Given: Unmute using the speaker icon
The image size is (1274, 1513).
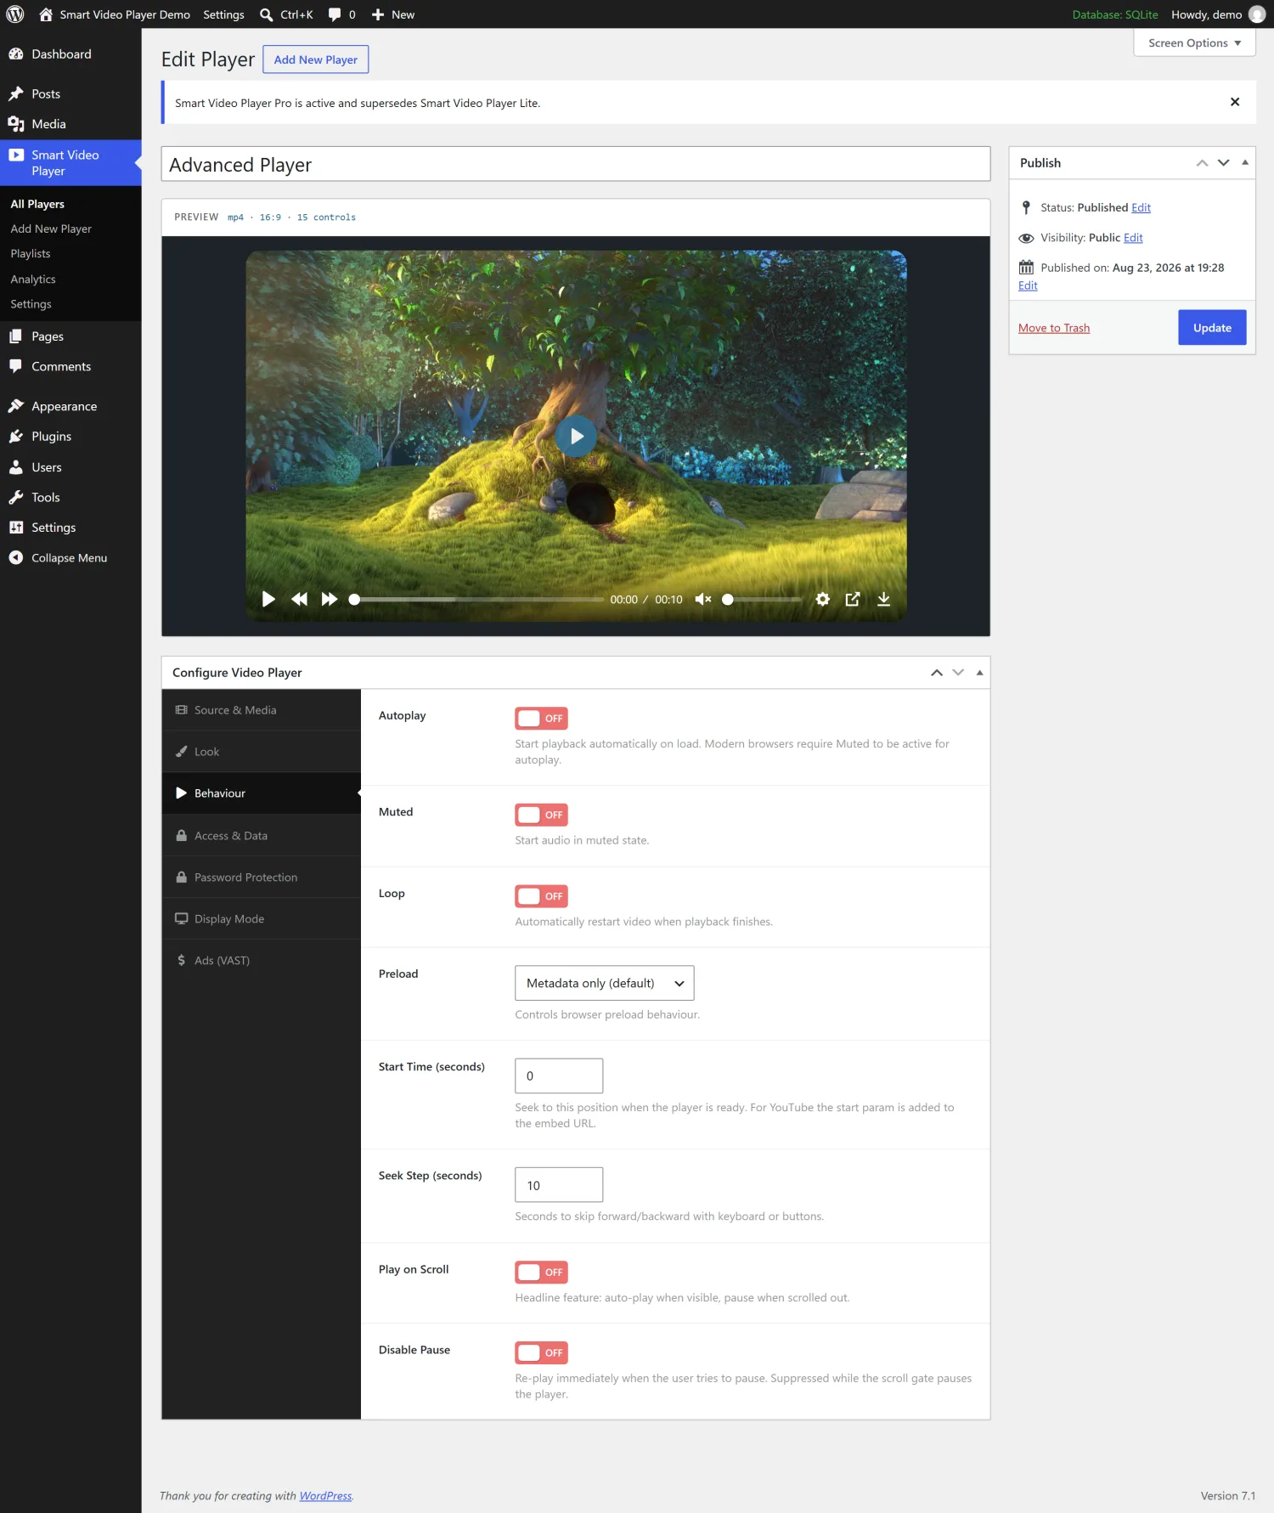Looking at the screenshot, I should [703, 599].
